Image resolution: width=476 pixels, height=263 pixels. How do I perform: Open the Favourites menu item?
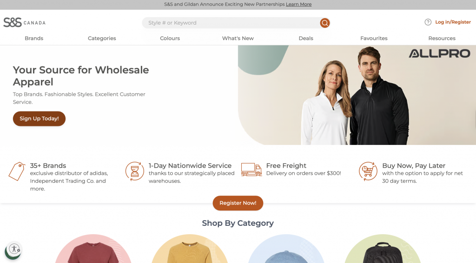click(x=374, y=38)
